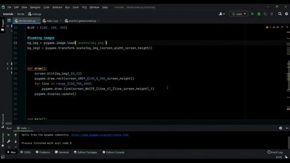Start debugging with the bug icon
The image size is (290, 163).
pos(259,14)
